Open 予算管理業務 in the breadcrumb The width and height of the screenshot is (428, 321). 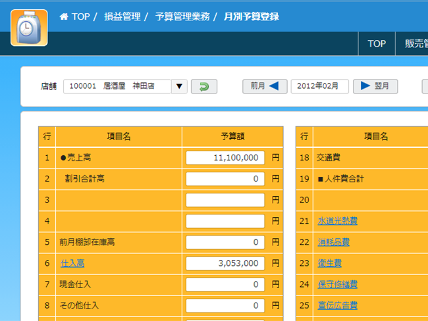click(182, 16)
